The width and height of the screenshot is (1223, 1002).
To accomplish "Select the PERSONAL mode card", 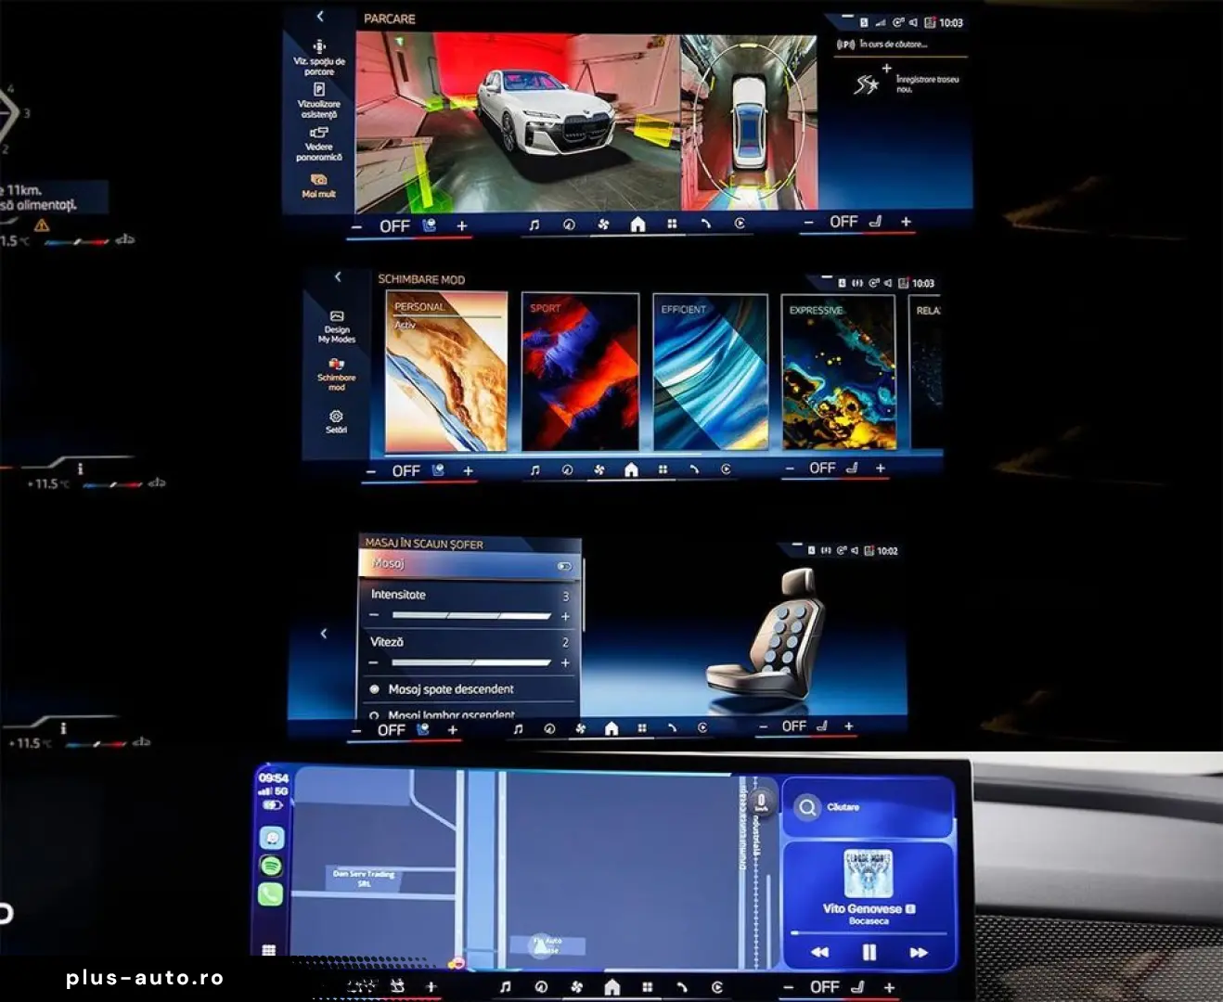I will [446, 371].
